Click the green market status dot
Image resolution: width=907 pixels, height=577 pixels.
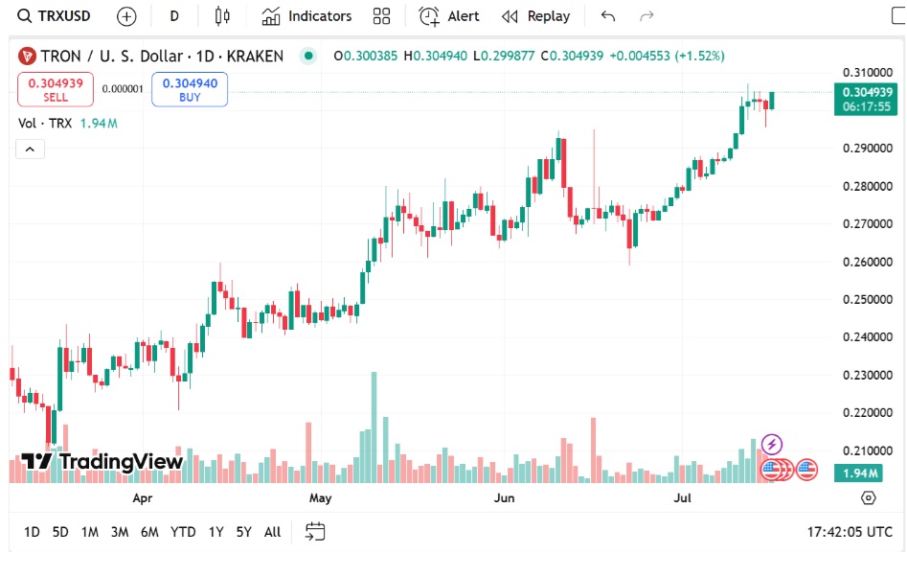coord(307,57)
